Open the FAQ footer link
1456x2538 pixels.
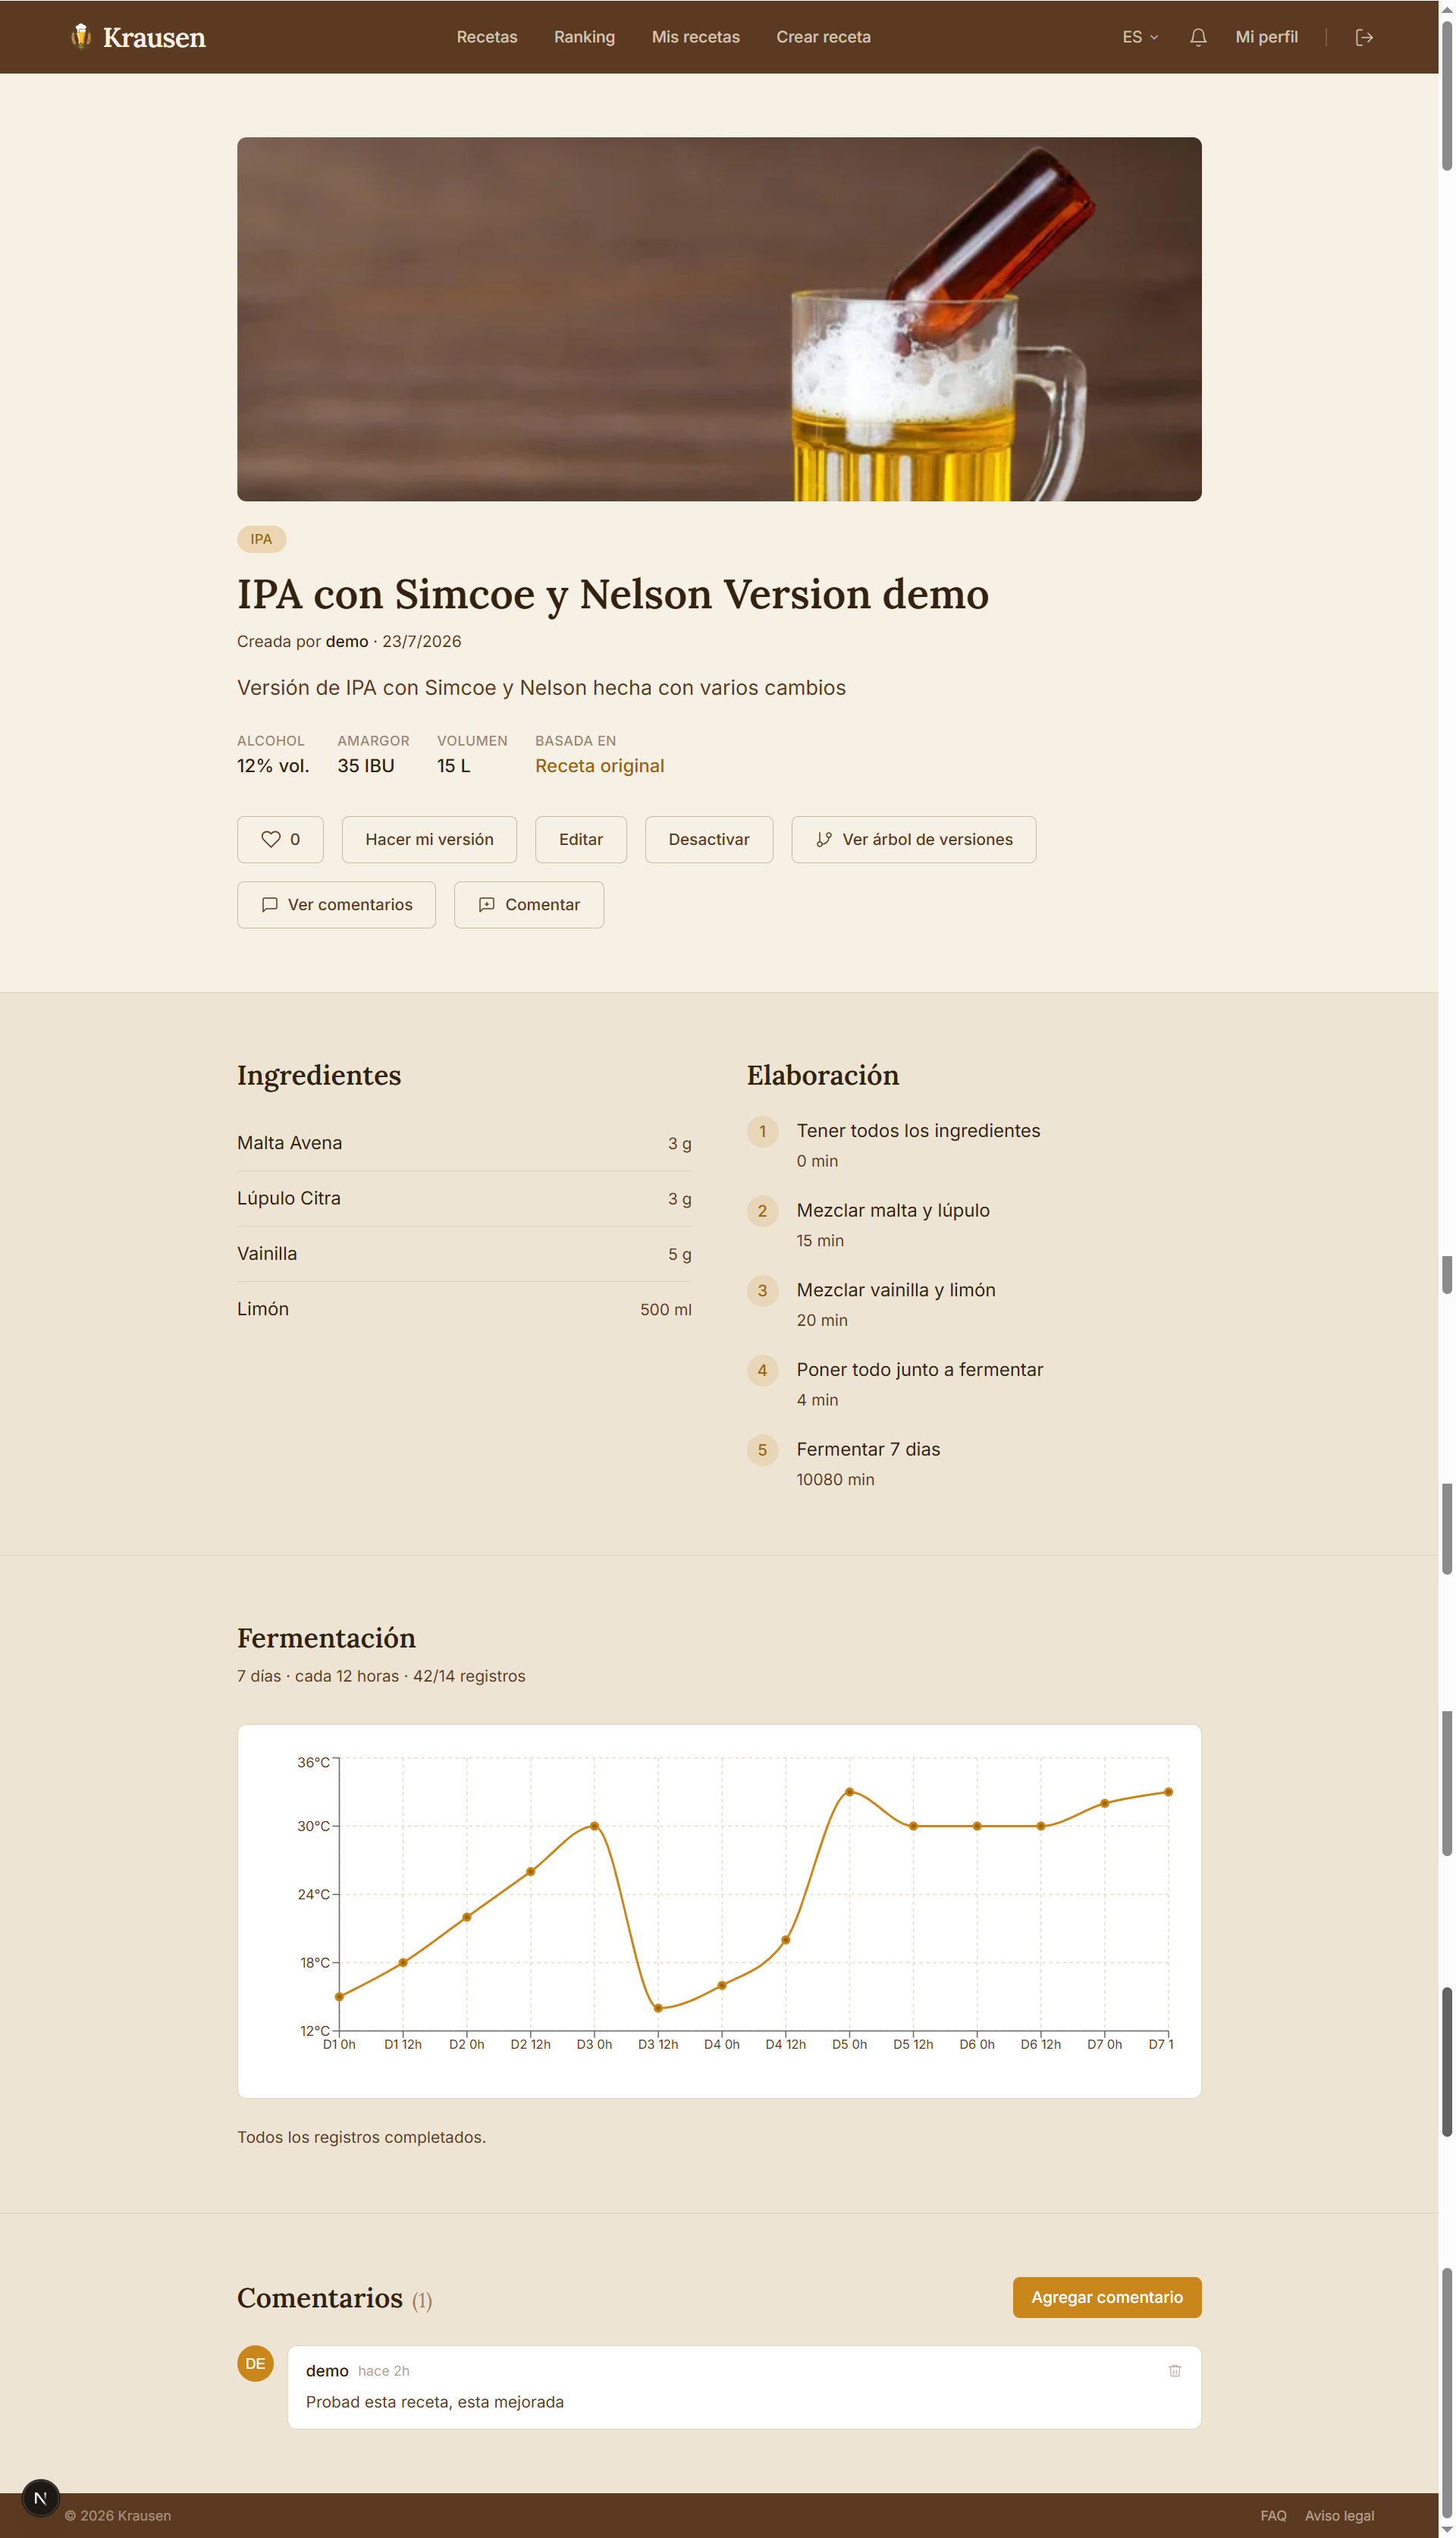(1273, 2516)
